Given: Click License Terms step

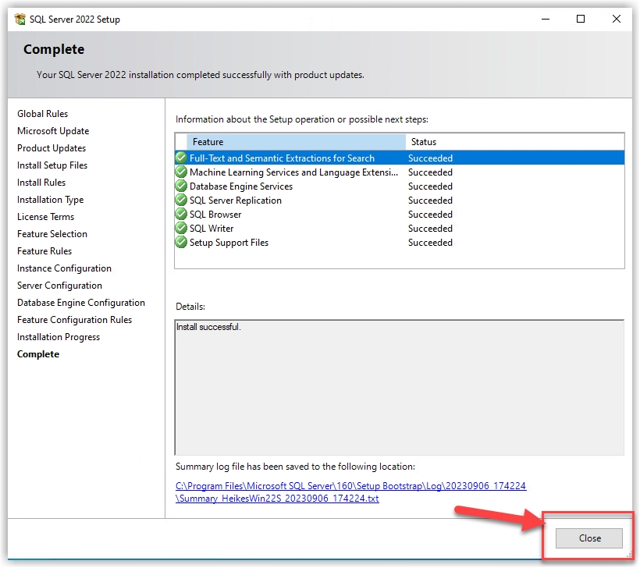Looking at the screenshot, I should pyautogui.click(x=46, y=217).
